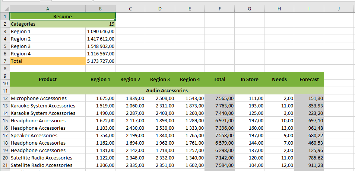
Task: Click the Categories label cell
Action: 48,24
